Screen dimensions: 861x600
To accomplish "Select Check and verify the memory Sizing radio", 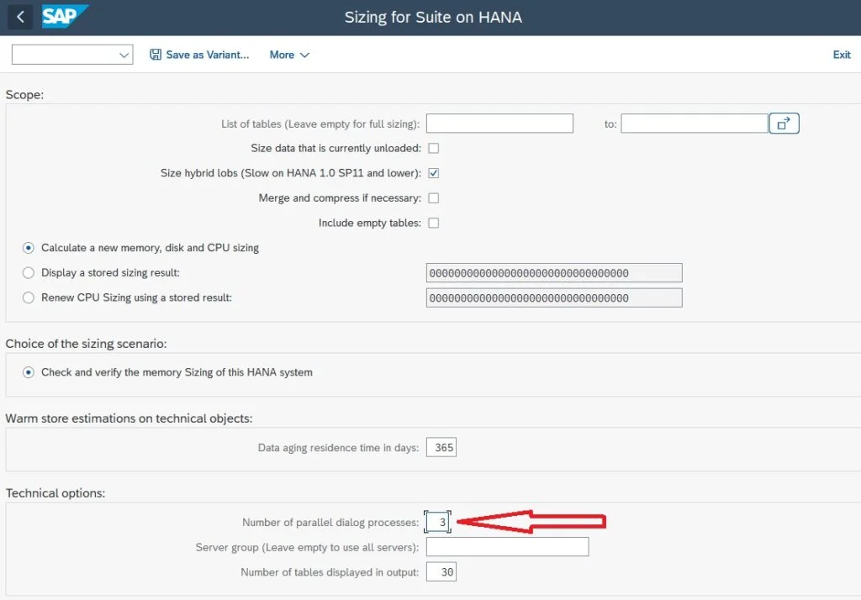I will [x=29, y=372].
